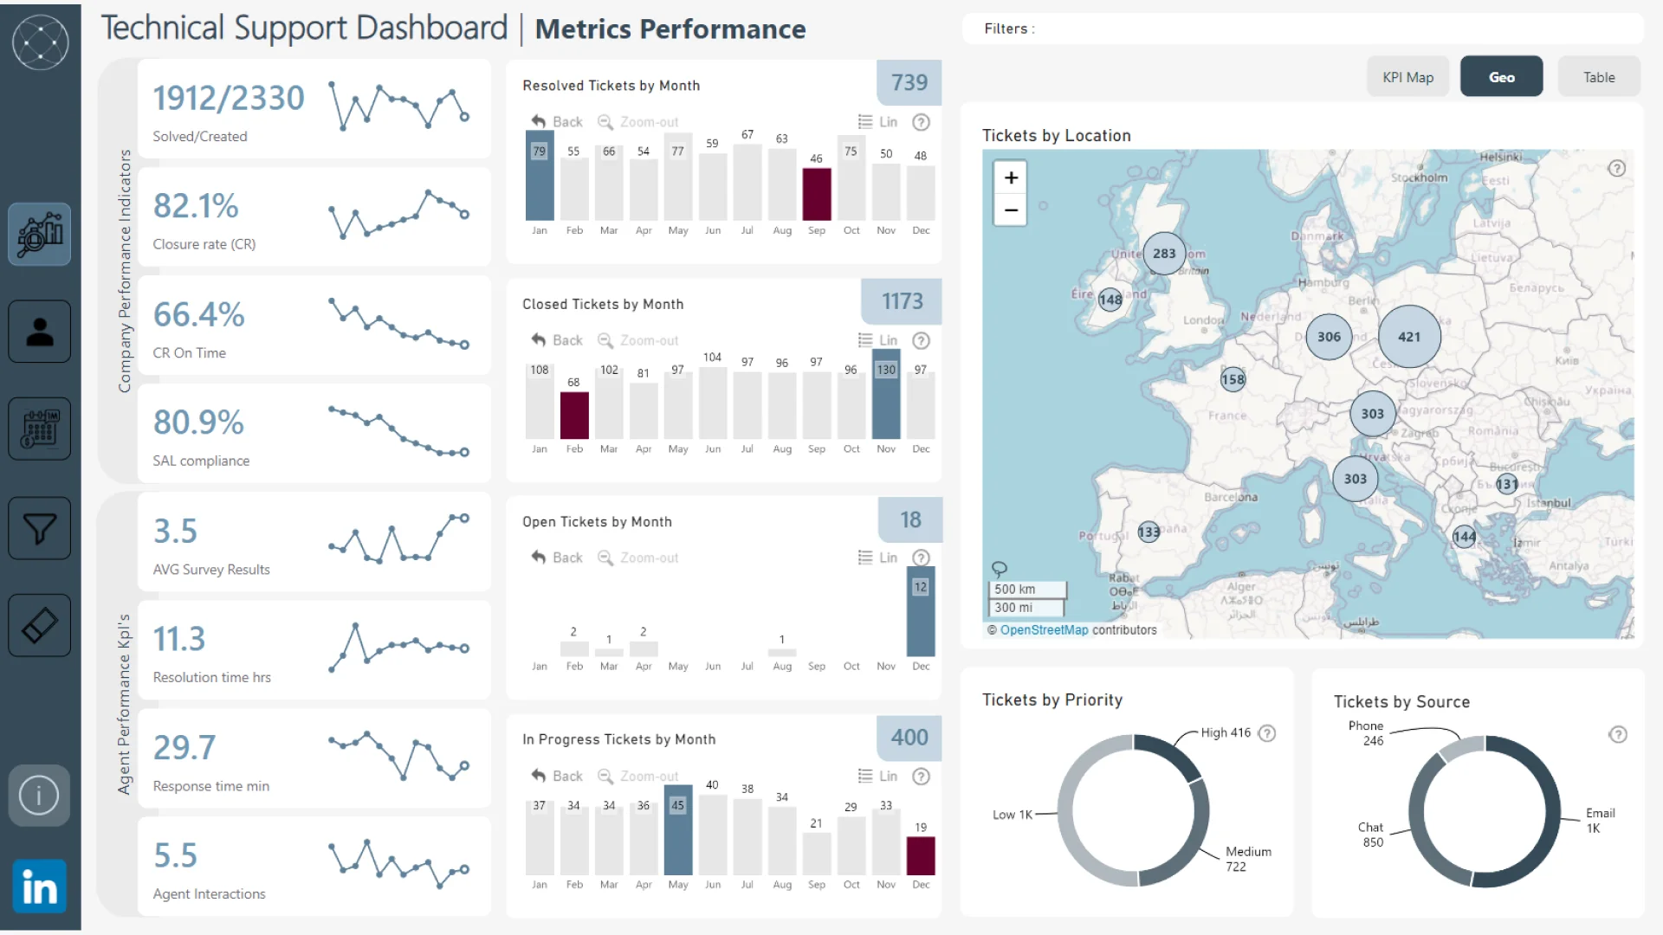Open the funnel filter sidebar icon
This screenshot has height=935, width=1663.
click(40, 527)
